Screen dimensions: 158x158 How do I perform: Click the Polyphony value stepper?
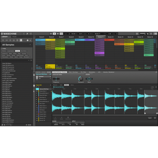point(56,79)
